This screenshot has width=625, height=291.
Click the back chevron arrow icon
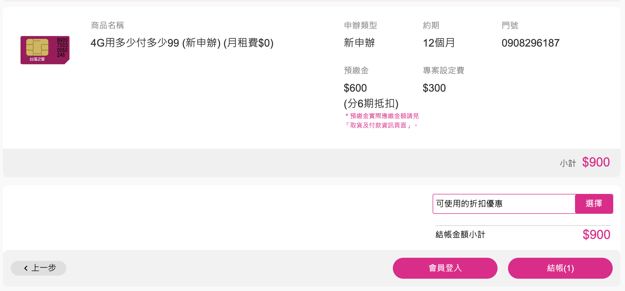point(26,268)
